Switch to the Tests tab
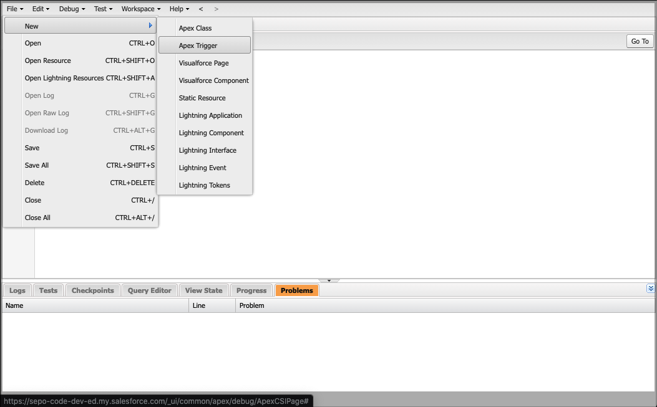Screen dimensions: 657x407 pyautogui.click(x=48, y=290)
